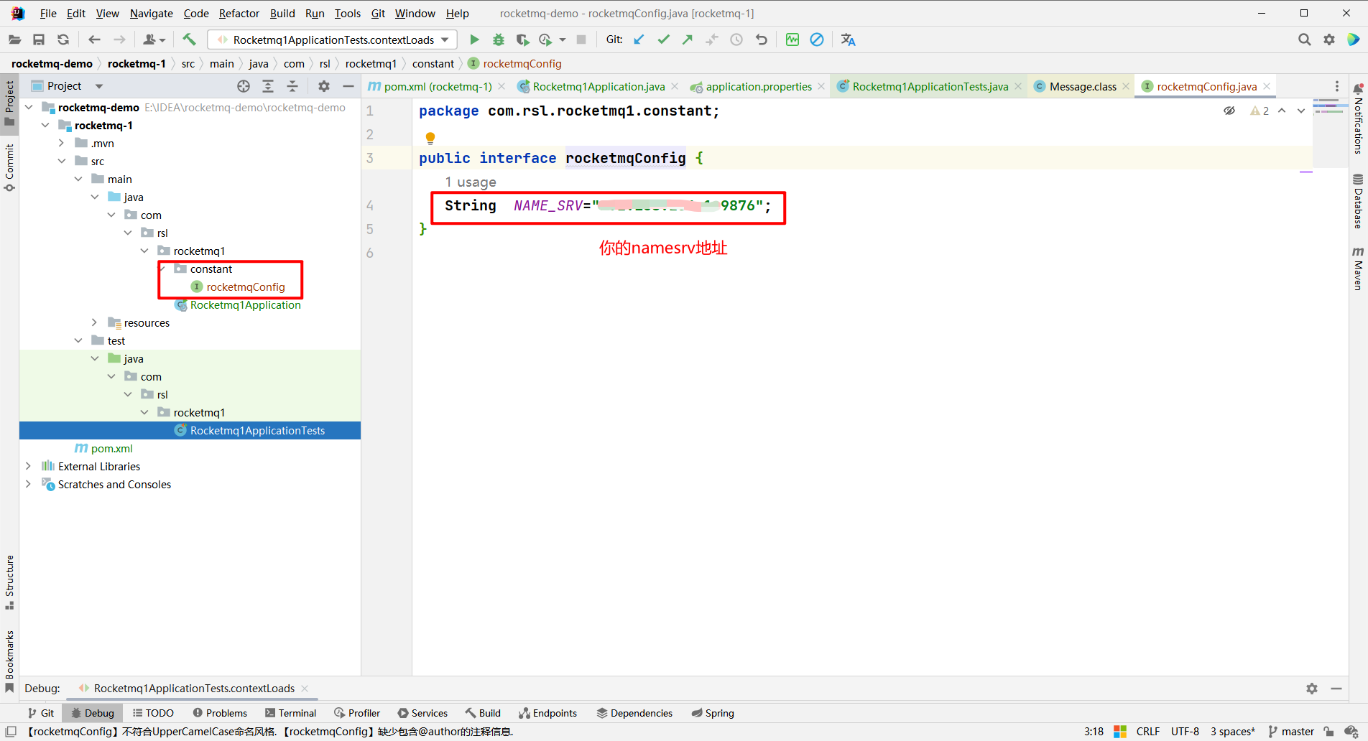This screenshot has height=741, width=1368.
Task: Hide the Project panel with the minus icon
Action: [348, 86]
